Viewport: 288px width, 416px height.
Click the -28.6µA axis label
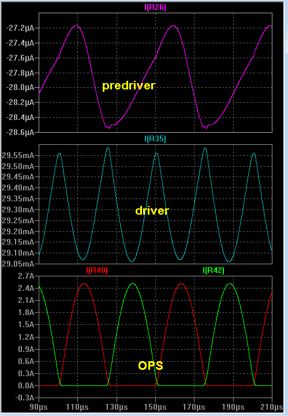20,132
